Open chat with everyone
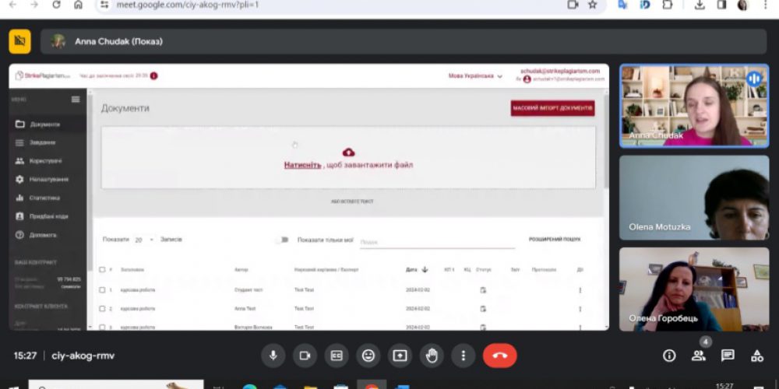 728,356
